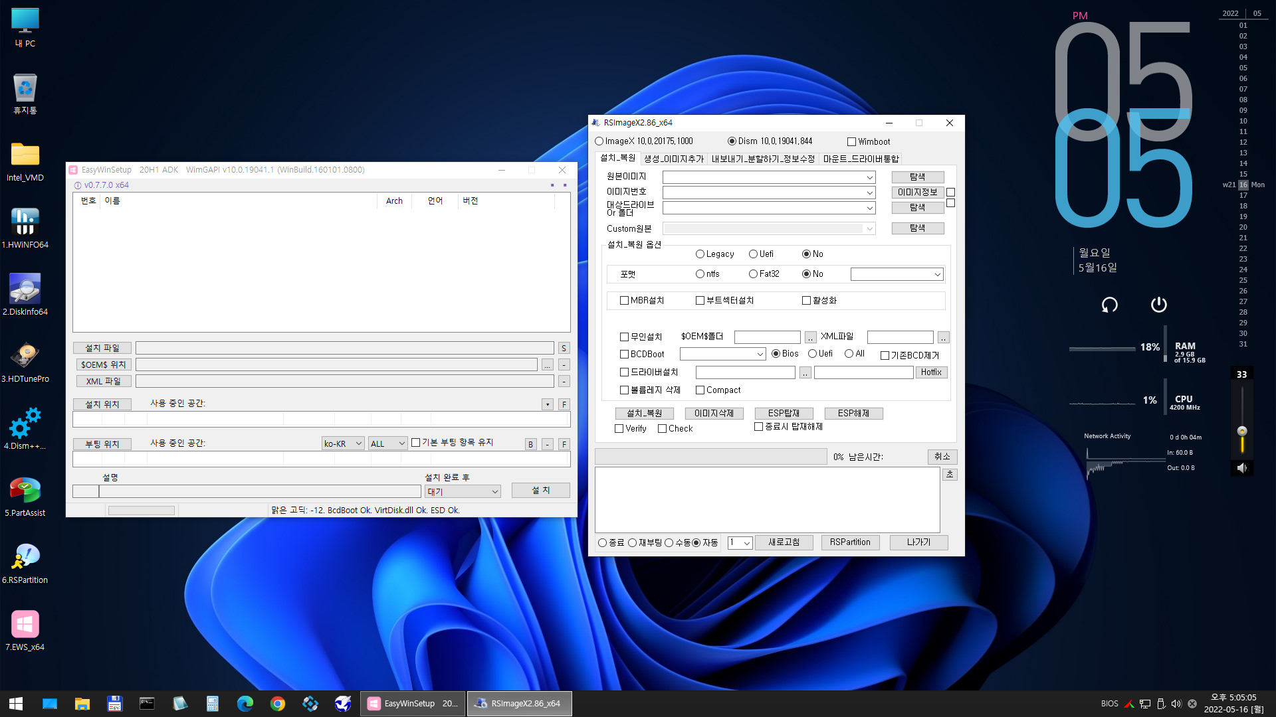The width and height of the screenshot is (1276, 717).
Task: Launch 5.PartAssist desktop shortcut
Action: click(x=25, y=497)
